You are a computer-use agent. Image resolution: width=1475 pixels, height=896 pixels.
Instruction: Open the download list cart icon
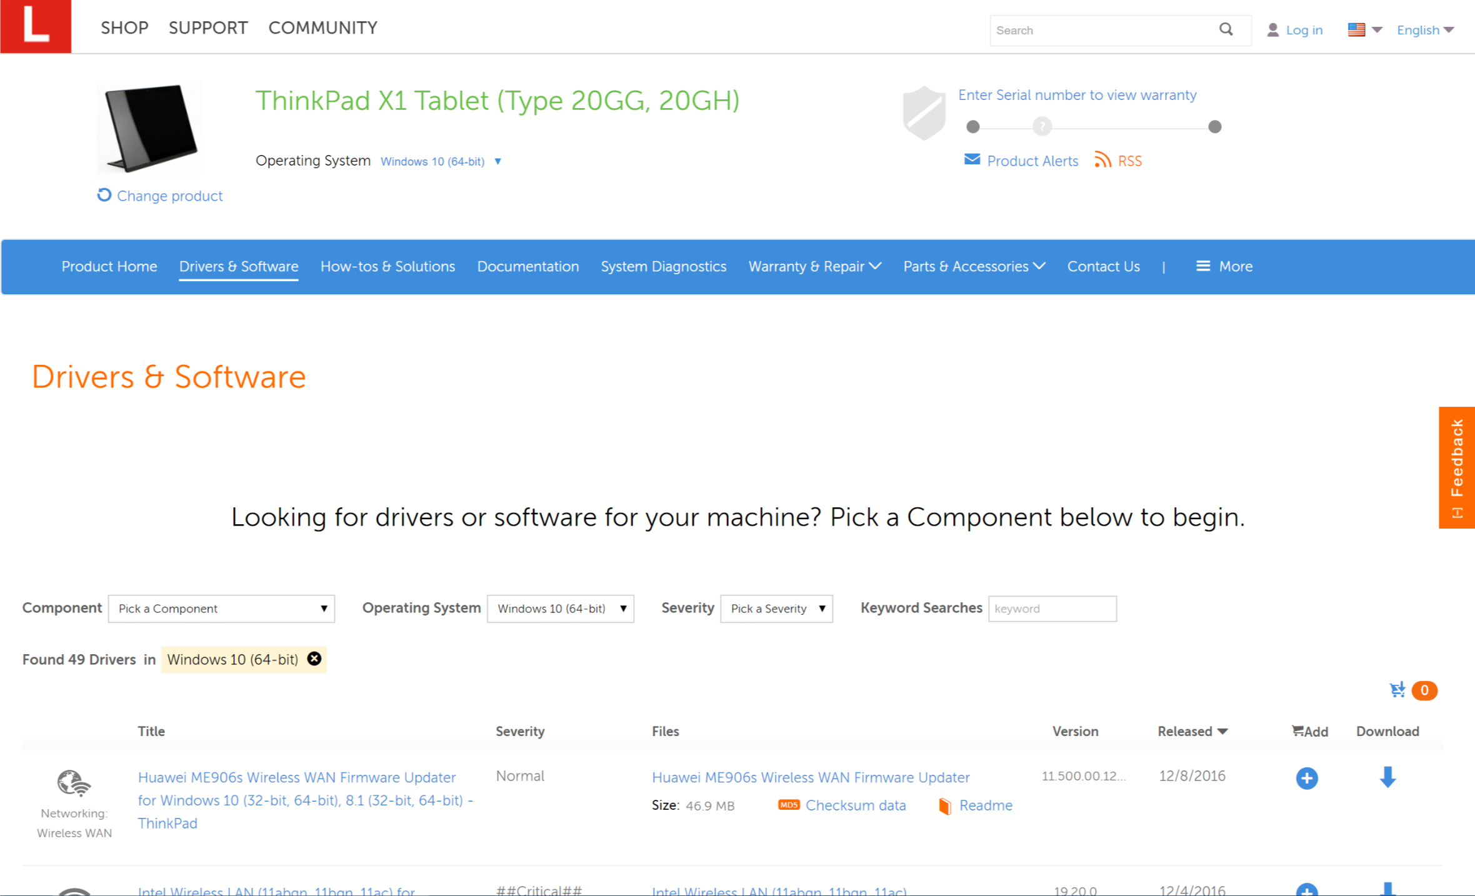[x=1397, y=690]
